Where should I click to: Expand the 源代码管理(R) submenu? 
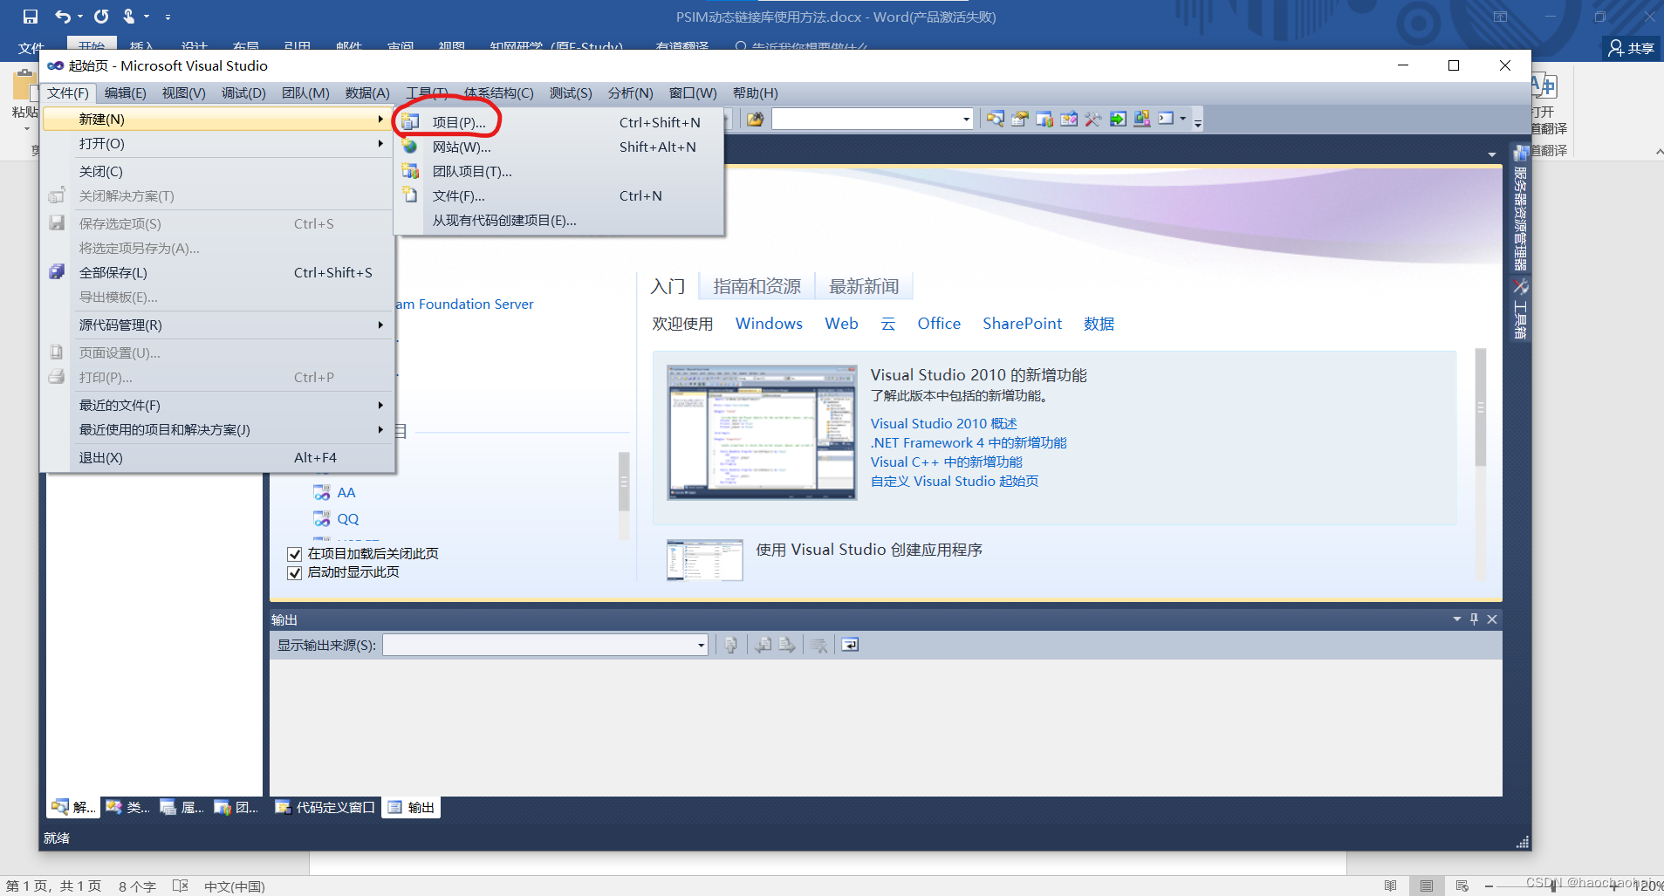217,325
